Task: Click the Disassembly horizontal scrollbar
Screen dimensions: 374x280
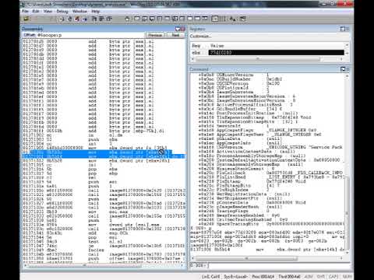Action: 103,265
